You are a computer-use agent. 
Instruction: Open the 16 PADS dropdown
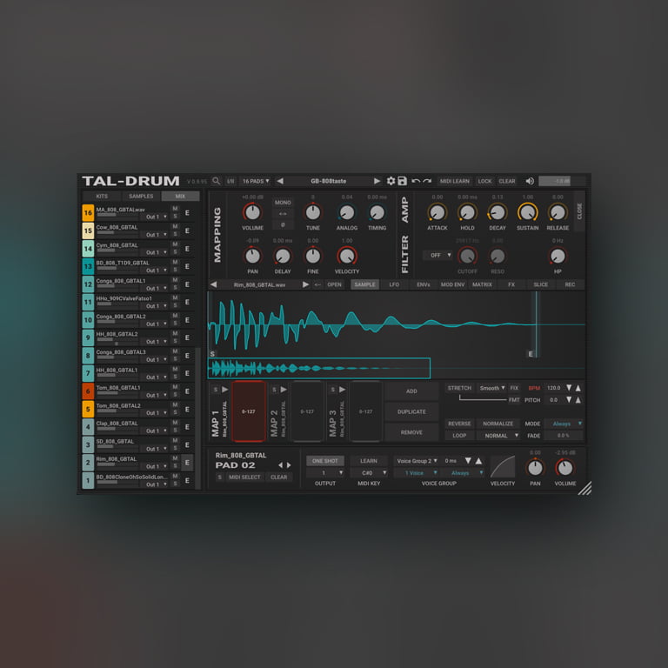pos(256,181)
